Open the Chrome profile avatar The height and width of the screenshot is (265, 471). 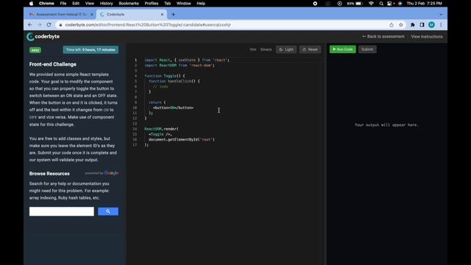pyautogui.click(x=432, y=25)
